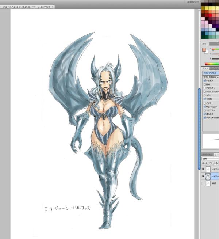Image resolution: width=219 pixels, height=239 pixels.
Task: Pick the periwinkle blue swatch
Action: tap(203, 30)
